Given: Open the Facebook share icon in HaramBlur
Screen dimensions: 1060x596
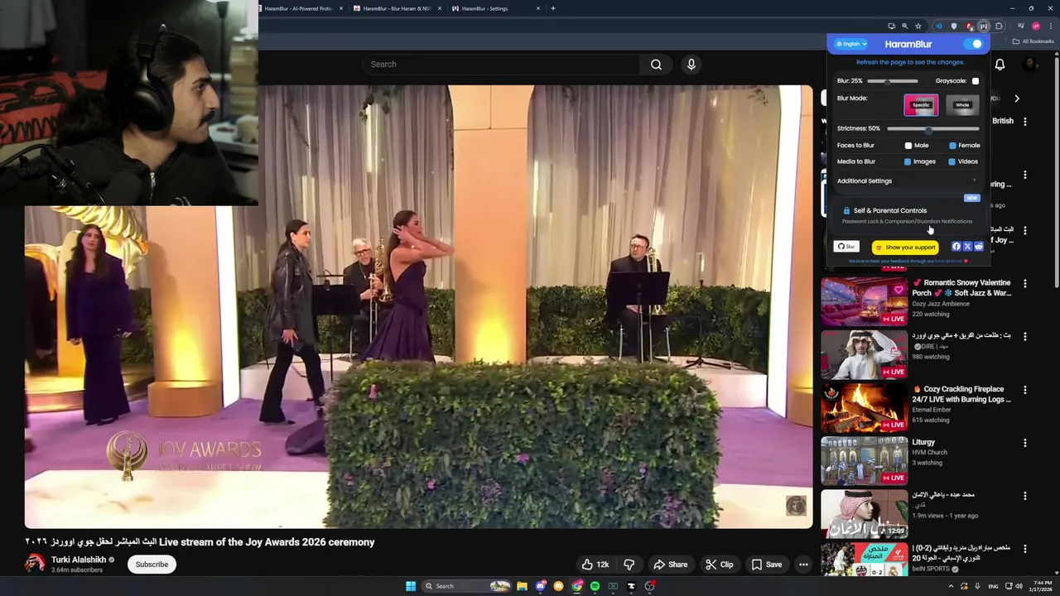Looking at the screenshot, I should point(956,247).
